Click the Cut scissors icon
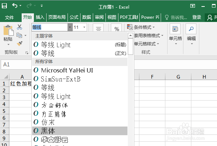This screenshot has height=146, width=217. (x=19, y=27)
